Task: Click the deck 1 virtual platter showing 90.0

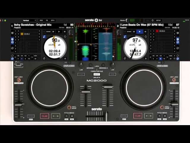Action: (55, 47)
